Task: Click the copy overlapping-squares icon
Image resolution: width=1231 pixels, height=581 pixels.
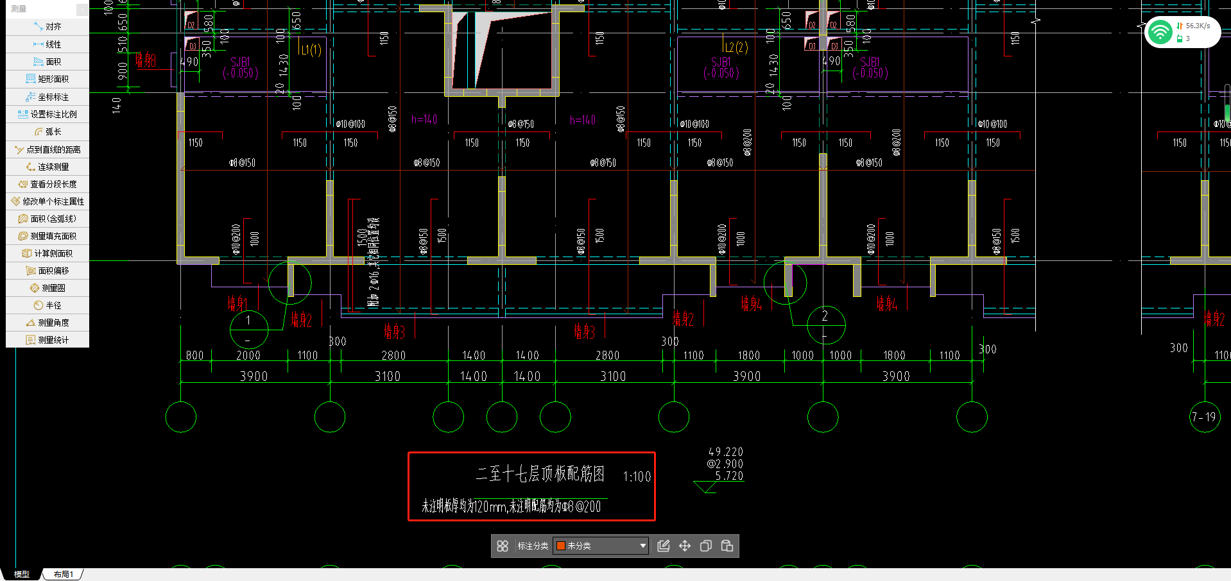Action: pos(706,546)
